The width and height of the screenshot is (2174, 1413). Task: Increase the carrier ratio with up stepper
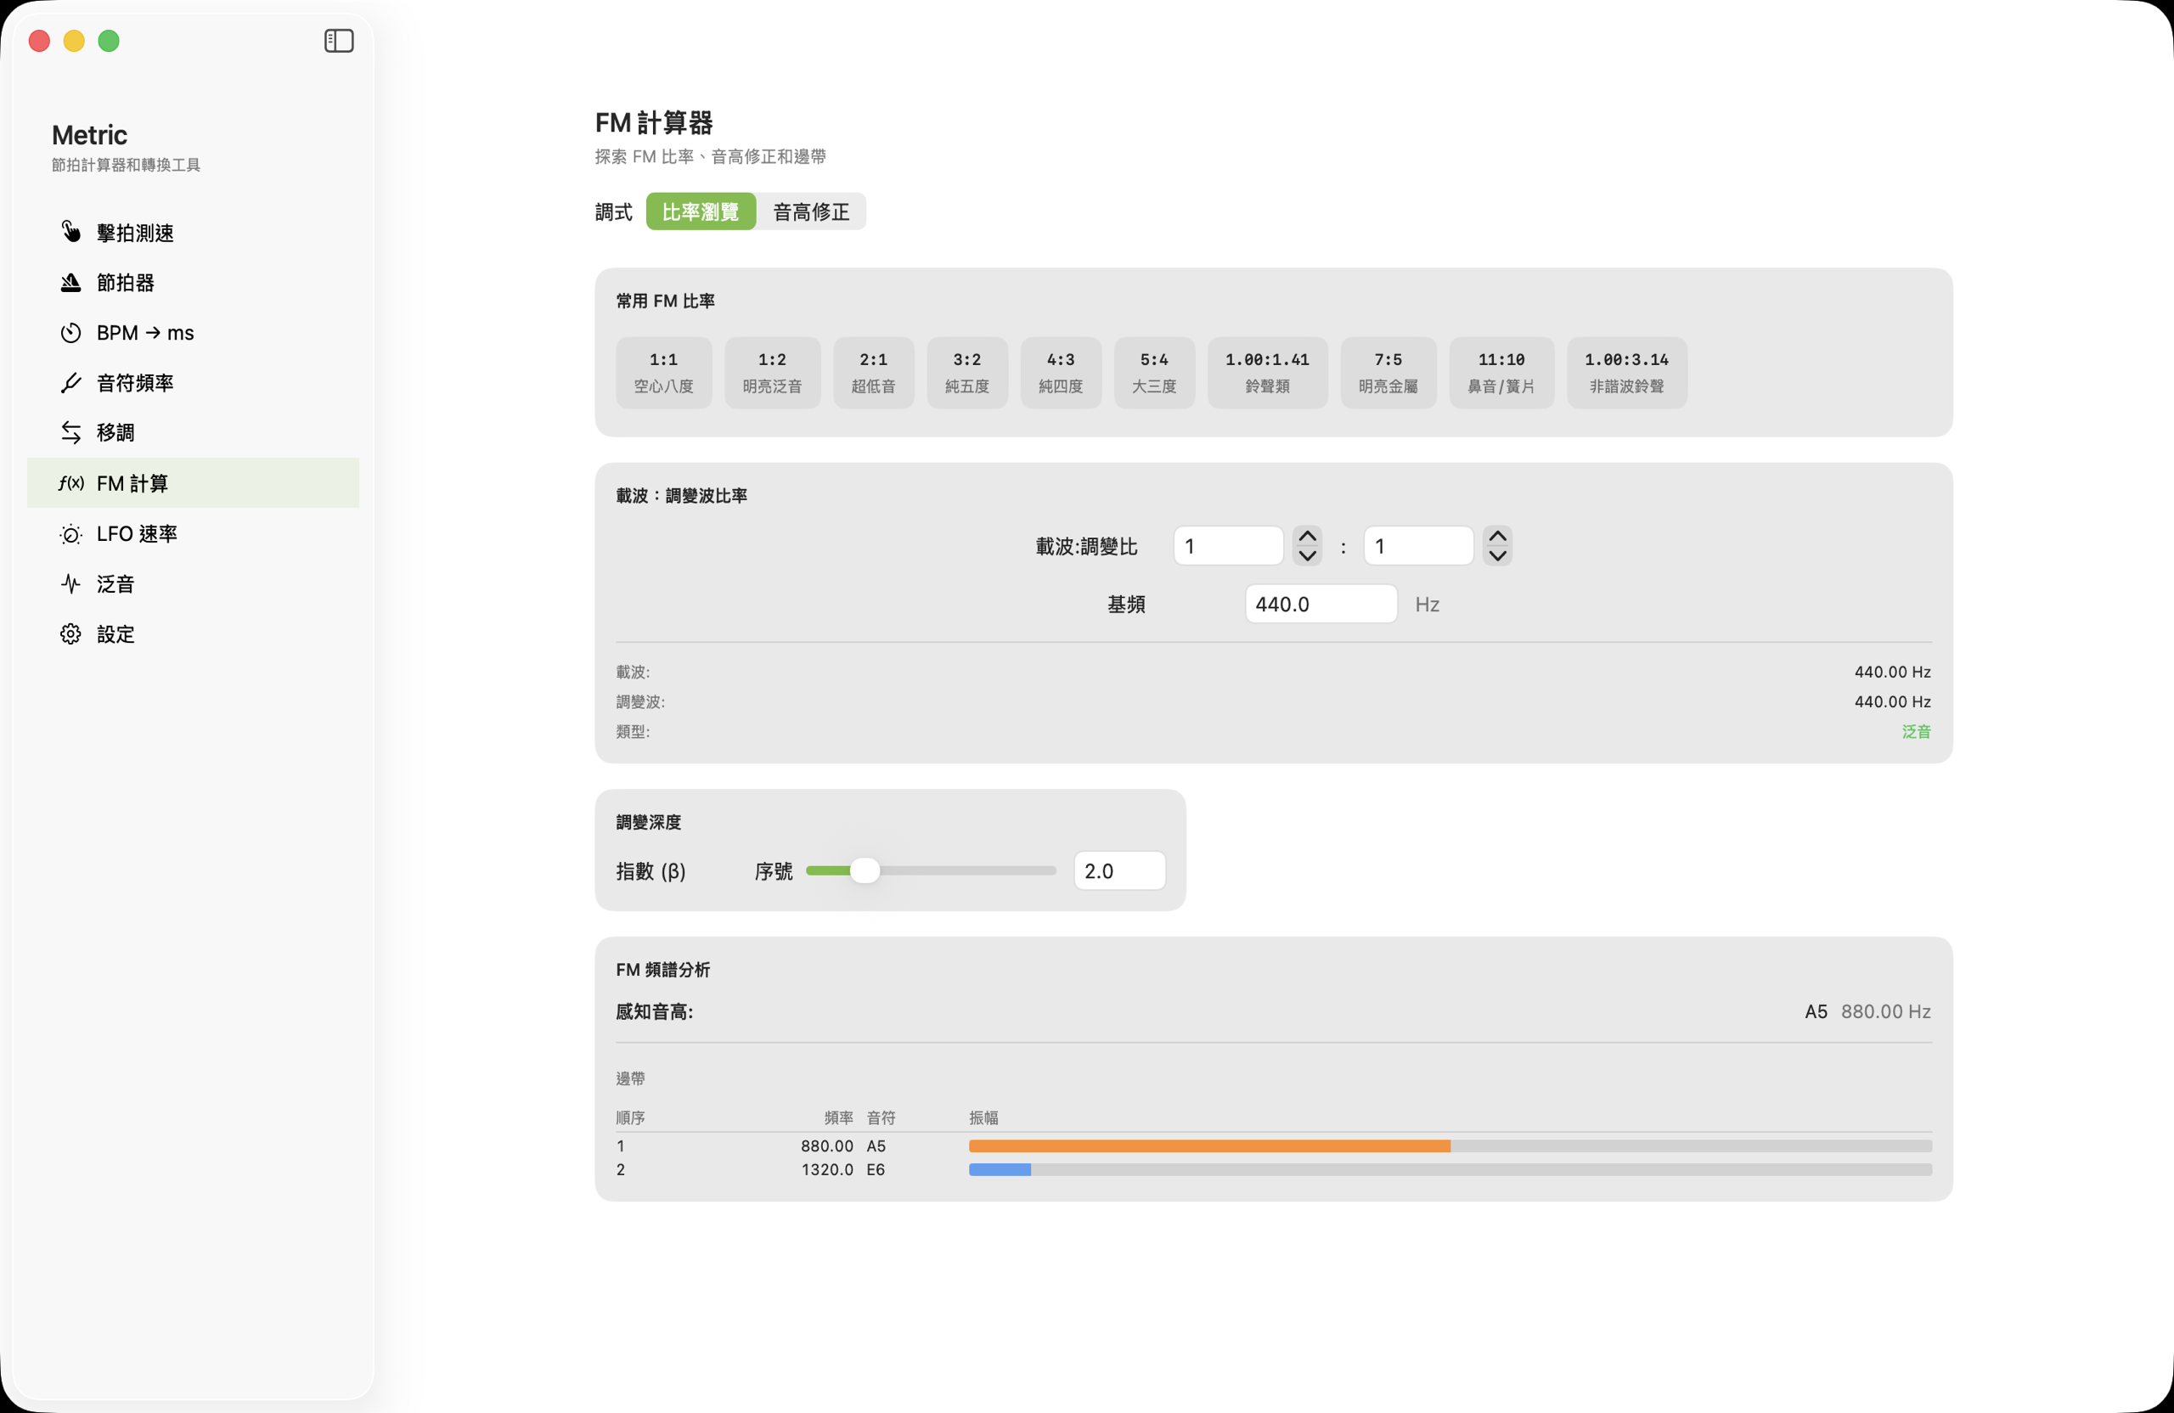point(1308,536)
